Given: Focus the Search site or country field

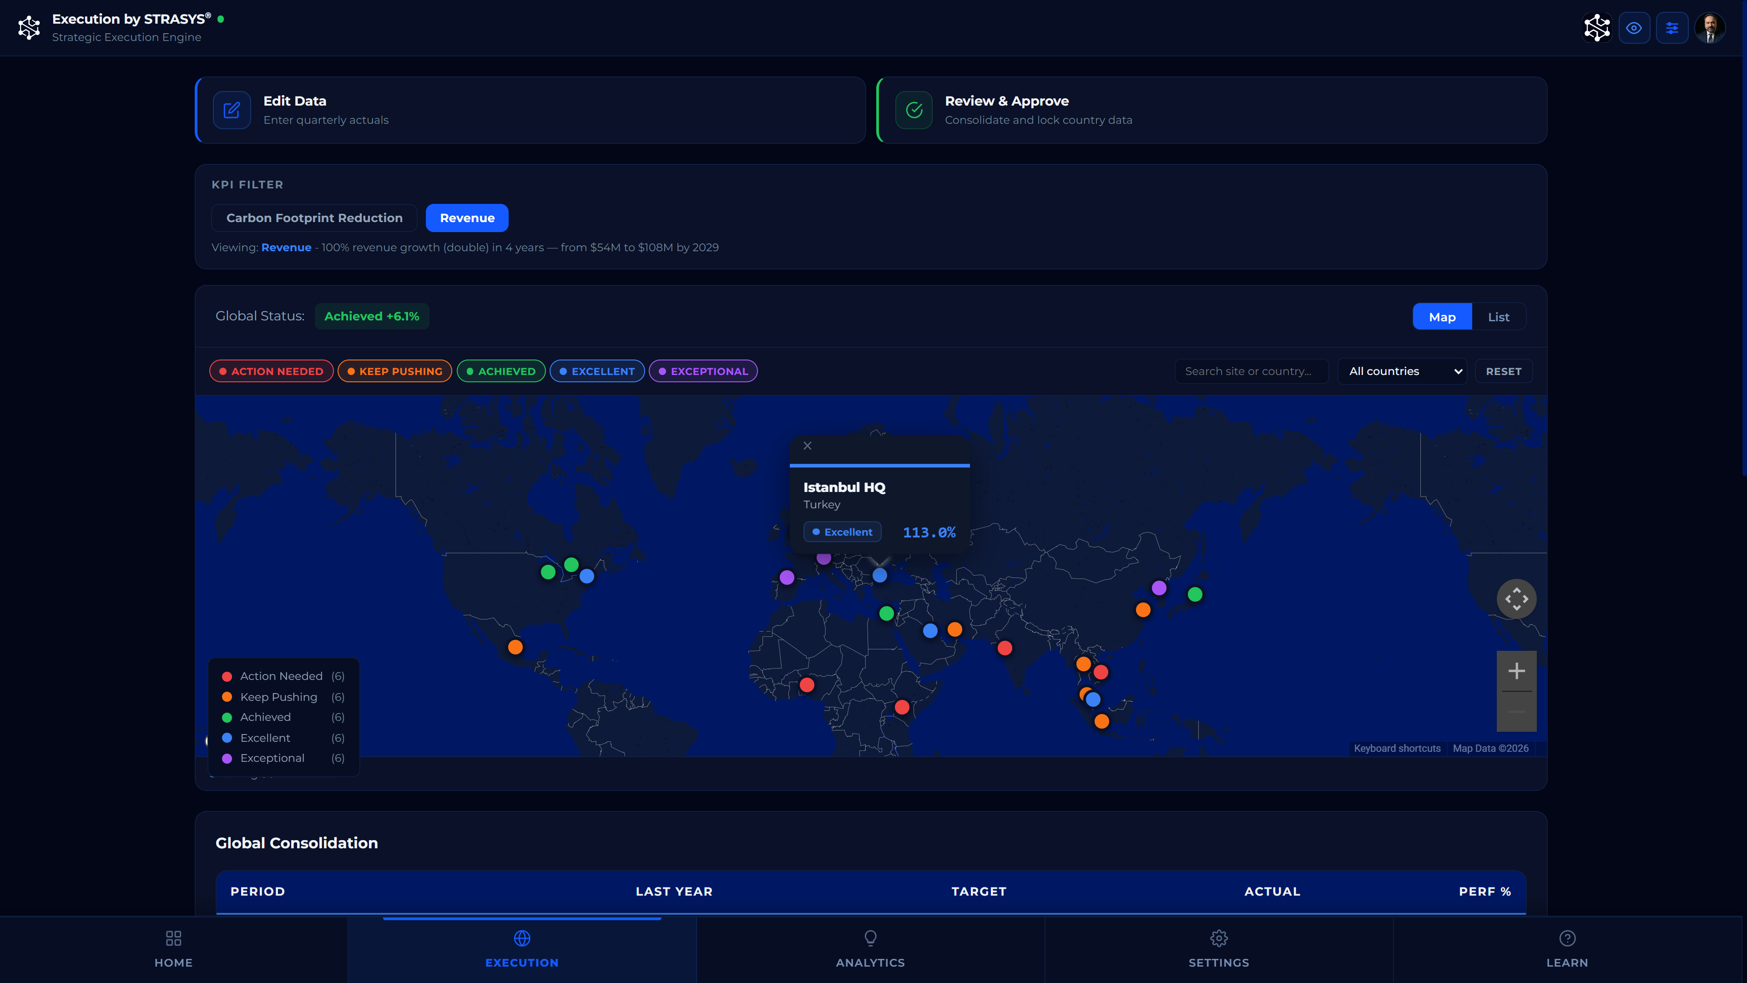Looking at the screenshot, I should (x=1251, y=371).
